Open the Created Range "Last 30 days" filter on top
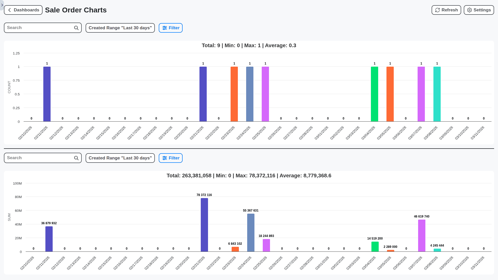 pyautogui.click(x=120, y=28)
